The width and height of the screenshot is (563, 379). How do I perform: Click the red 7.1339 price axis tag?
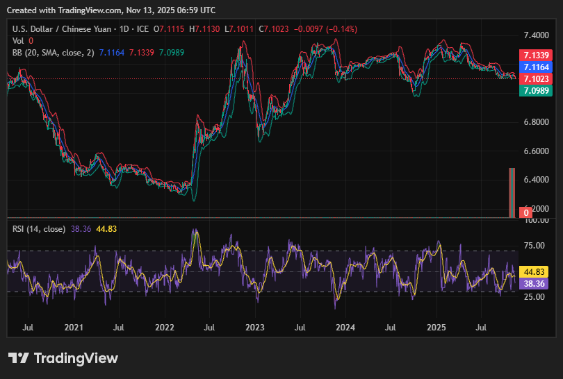click(535, 56)
